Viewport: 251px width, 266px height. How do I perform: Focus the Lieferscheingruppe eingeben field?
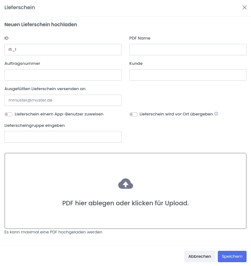63,137
